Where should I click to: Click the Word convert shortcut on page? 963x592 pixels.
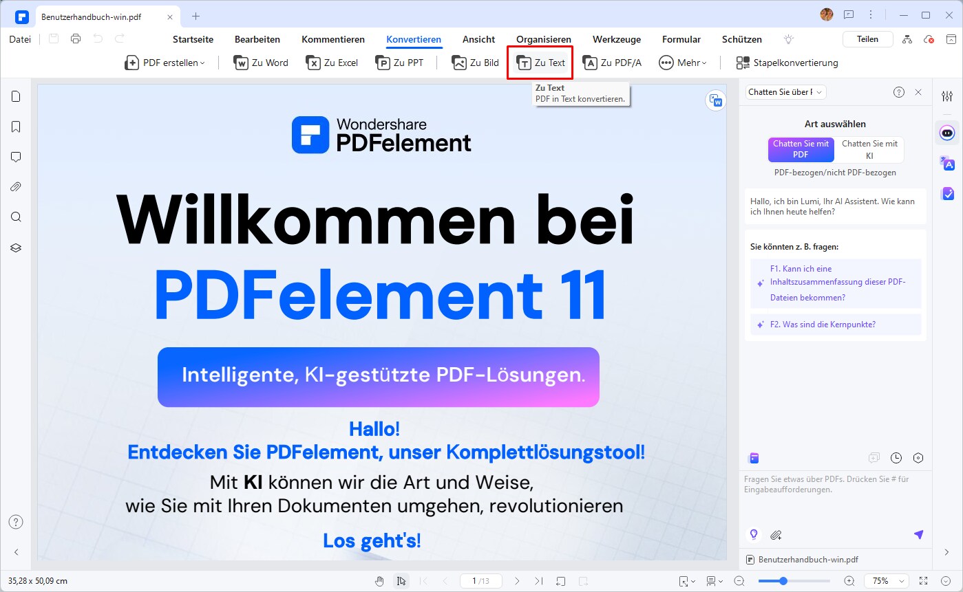pyautogui.click(x=716, y=101)
